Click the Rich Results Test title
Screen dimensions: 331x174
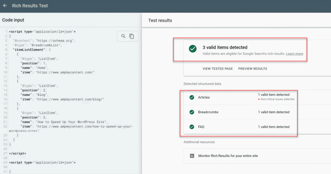pos(30,6)
